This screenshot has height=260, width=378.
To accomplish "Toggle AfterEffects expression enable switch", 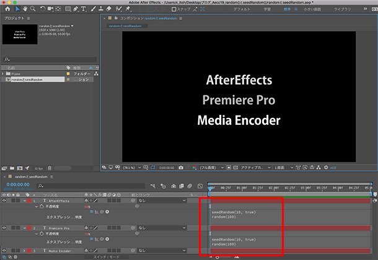I will pos(92,212).
